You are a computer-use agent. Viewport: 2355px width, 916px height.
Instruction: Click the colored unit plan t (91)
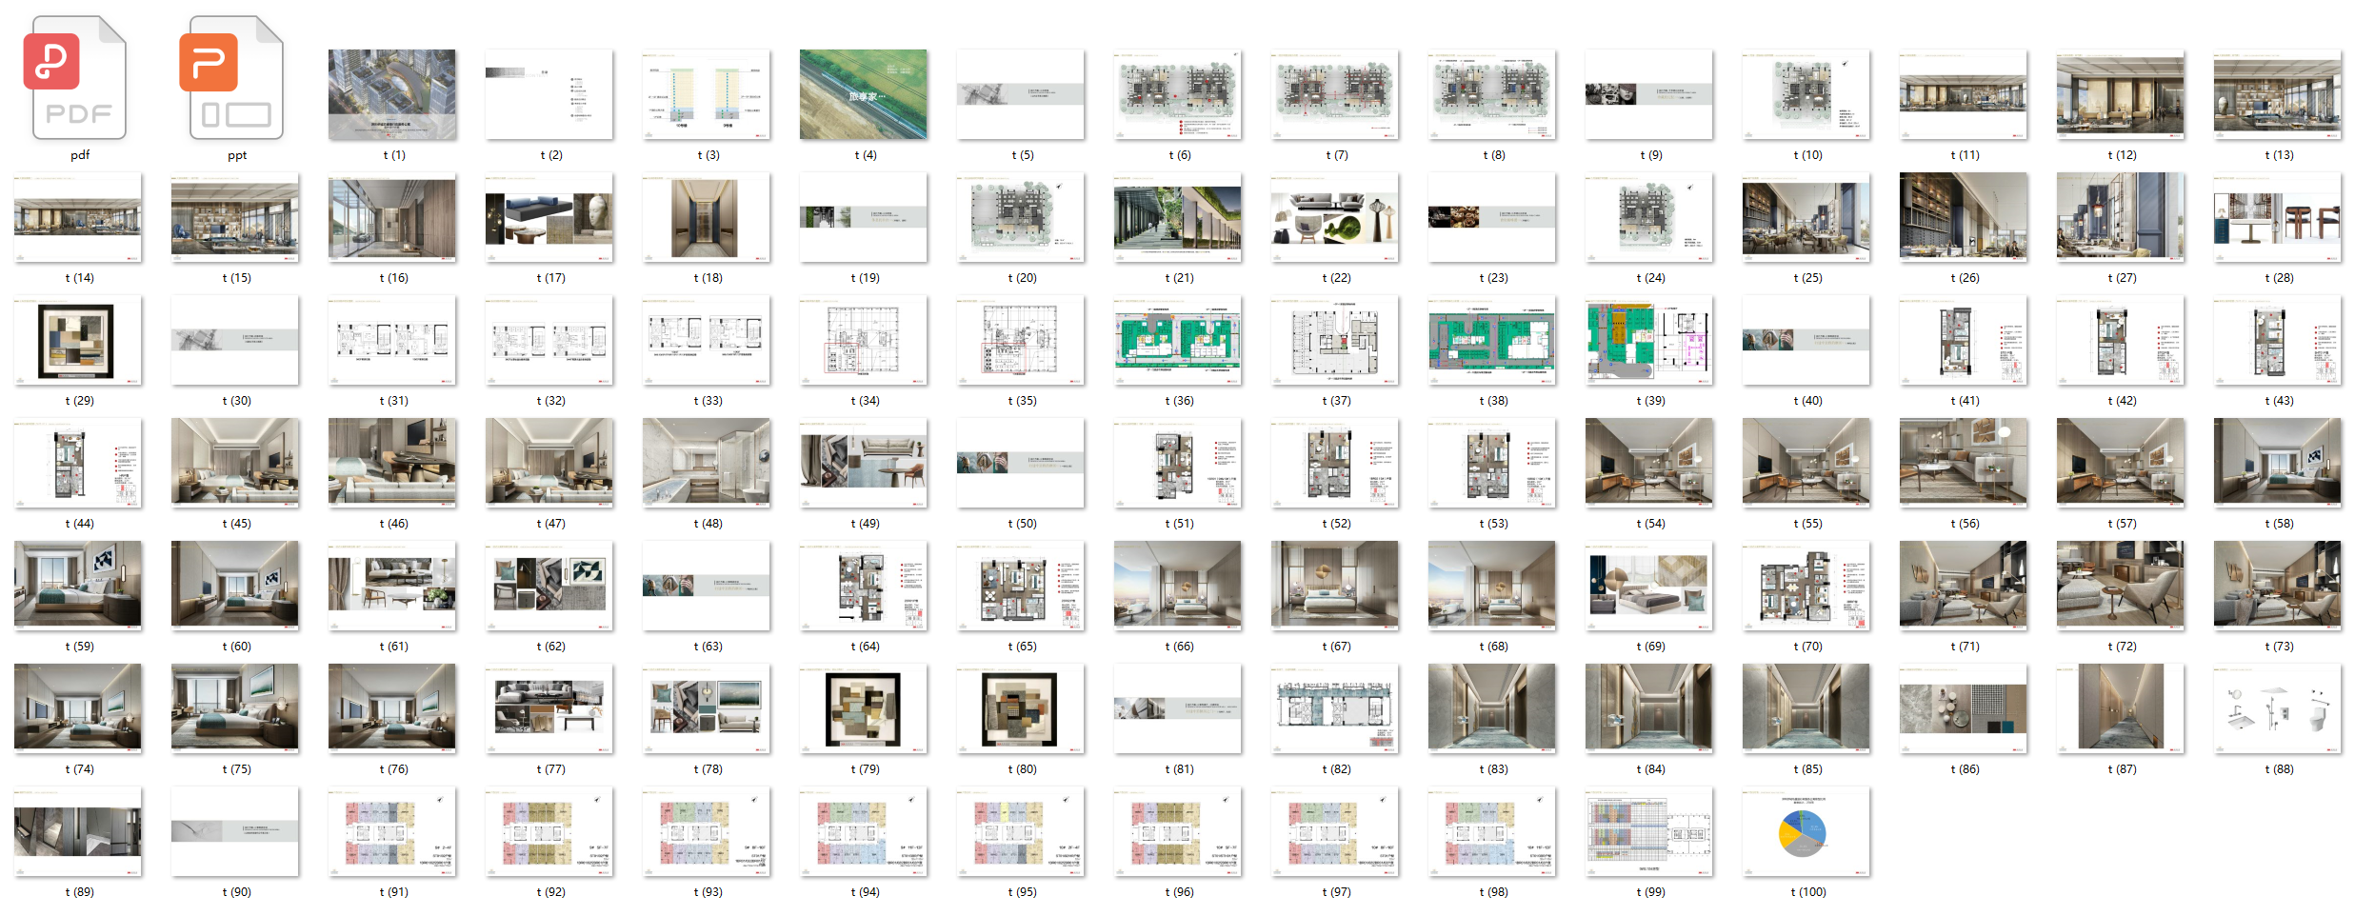click(x=392, y=831)
